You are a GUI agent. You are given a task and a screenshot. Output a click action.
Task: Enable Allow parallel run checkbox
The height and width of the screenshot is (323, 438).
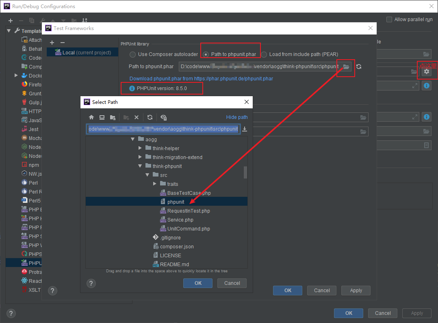(x=389, y=19)
